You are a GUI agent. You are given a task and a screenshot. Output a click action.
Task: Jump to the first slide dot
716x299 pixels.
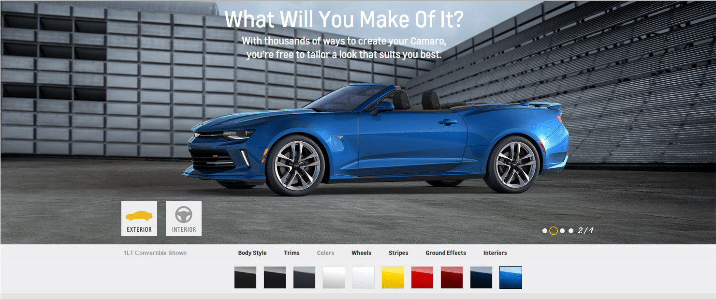pos(545,231)
